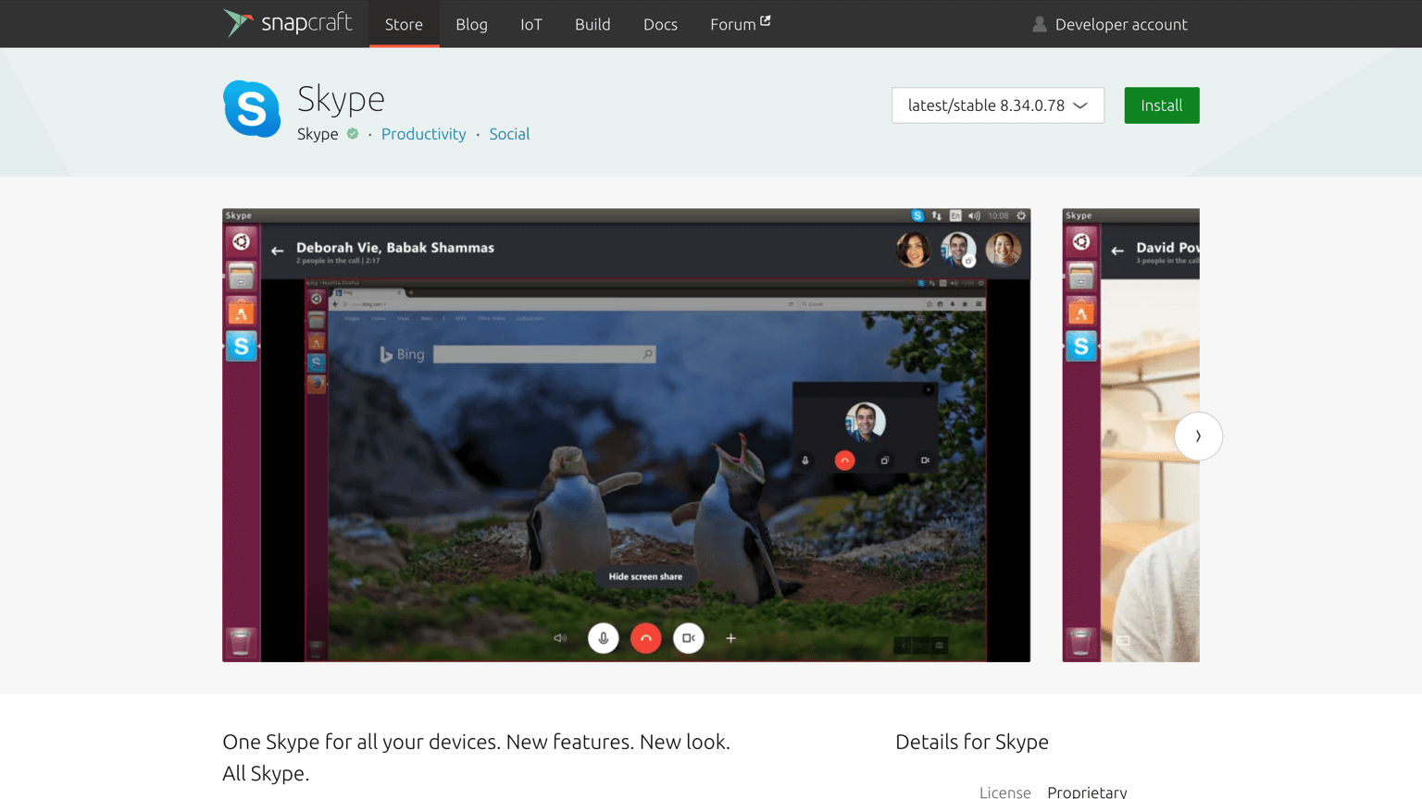Click the Bing search magnifier icon

click(x=648, y=354)
